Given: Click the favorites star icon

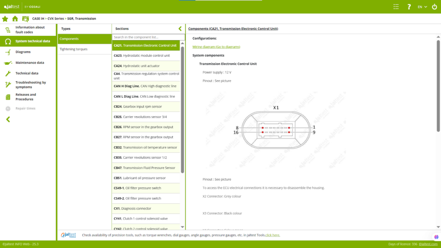Looking at the screenshot, I should 5,19.
